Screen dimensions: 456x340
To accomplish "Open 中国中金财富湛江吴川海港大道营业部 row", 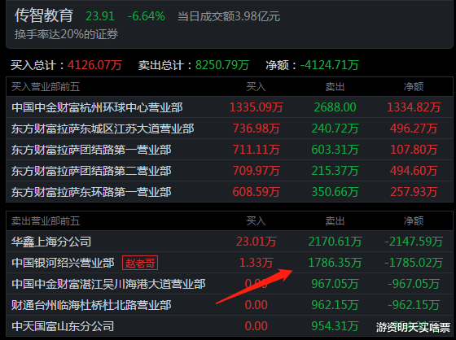I will [x=230, y=284].
